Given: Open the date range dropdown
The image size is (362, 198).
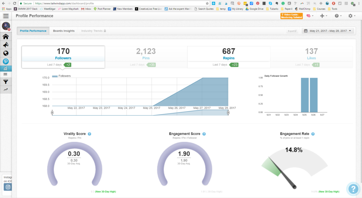Looking at the screenshot, I should [x=328, y=31].
